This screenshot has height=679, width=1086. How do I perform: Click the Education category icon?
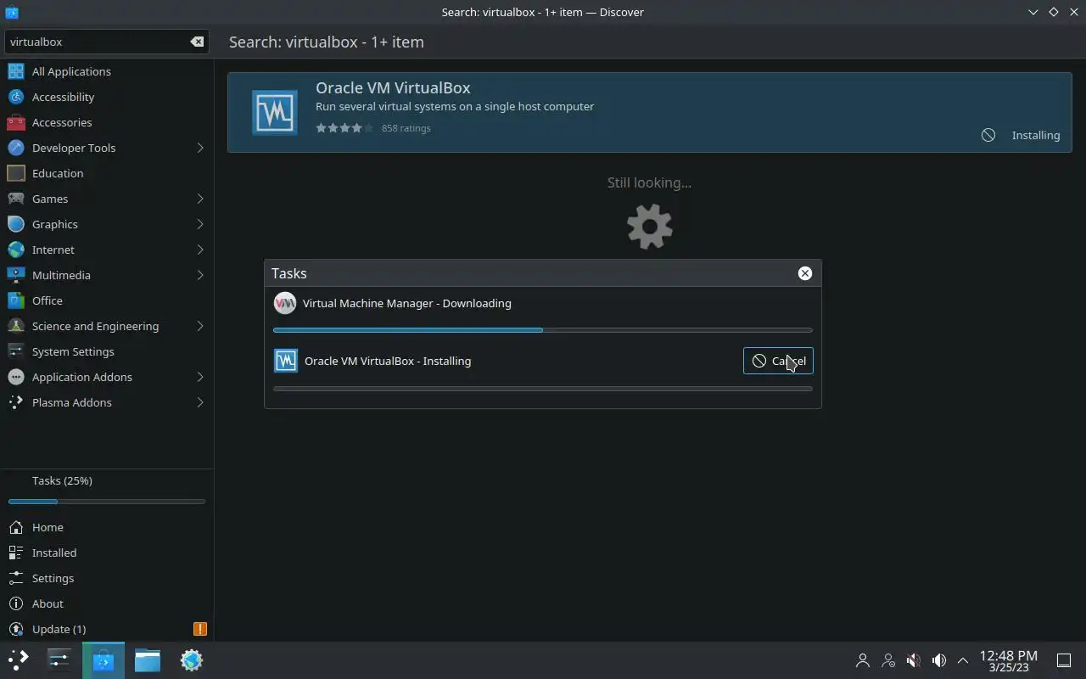[16, 173]
